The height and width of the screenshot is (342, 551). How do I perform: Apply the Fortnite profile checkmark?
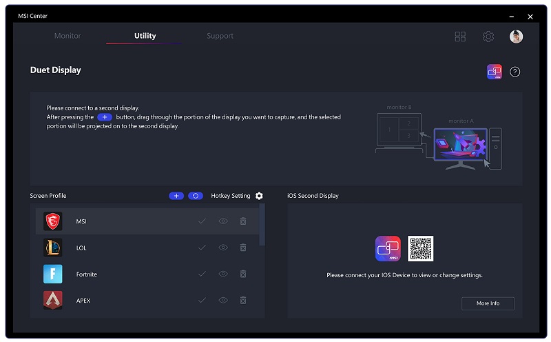[202, 274]
